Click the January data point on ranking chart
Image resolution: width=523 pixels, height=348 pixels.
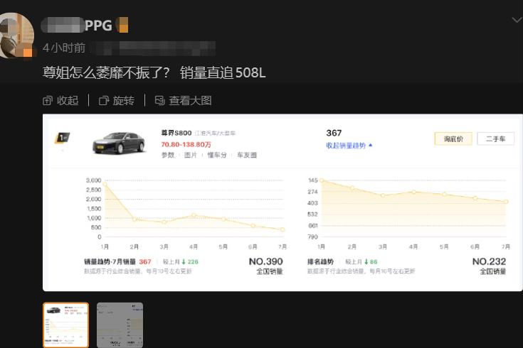coord(322,180)
